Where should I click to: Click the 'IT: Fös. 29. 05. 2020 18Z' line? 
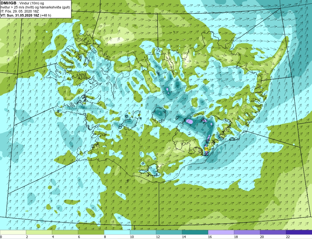(20, 11)
